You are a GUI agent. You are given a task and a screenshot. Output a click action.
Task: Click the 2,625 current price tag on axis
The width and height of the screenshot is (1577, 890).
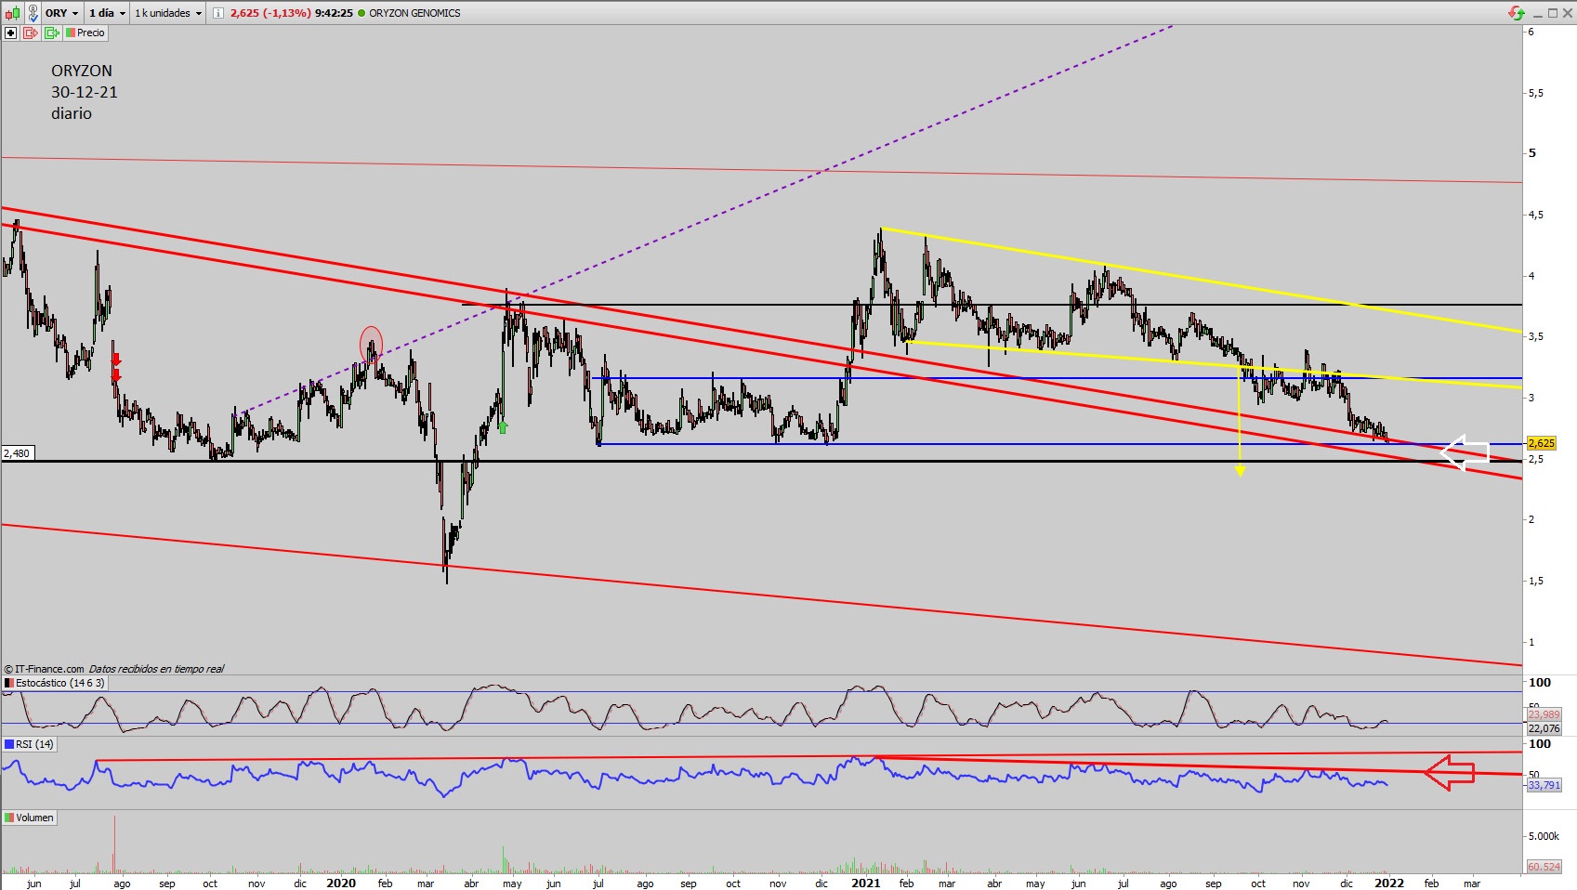coord(1542,443)
